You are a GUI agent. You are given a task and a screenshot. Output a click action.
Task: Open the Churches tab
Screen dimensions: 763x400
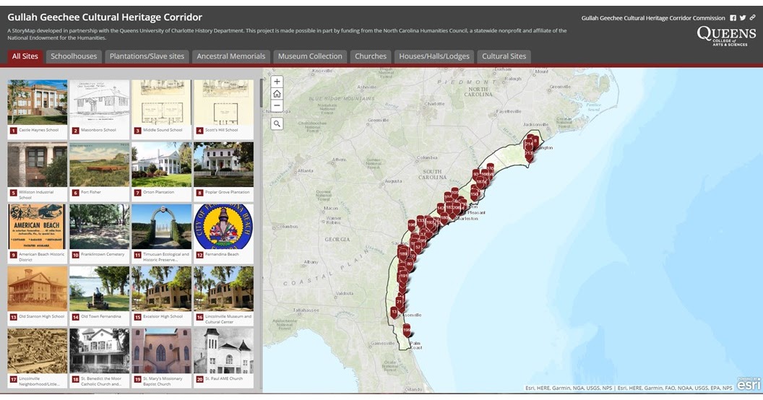371,56
